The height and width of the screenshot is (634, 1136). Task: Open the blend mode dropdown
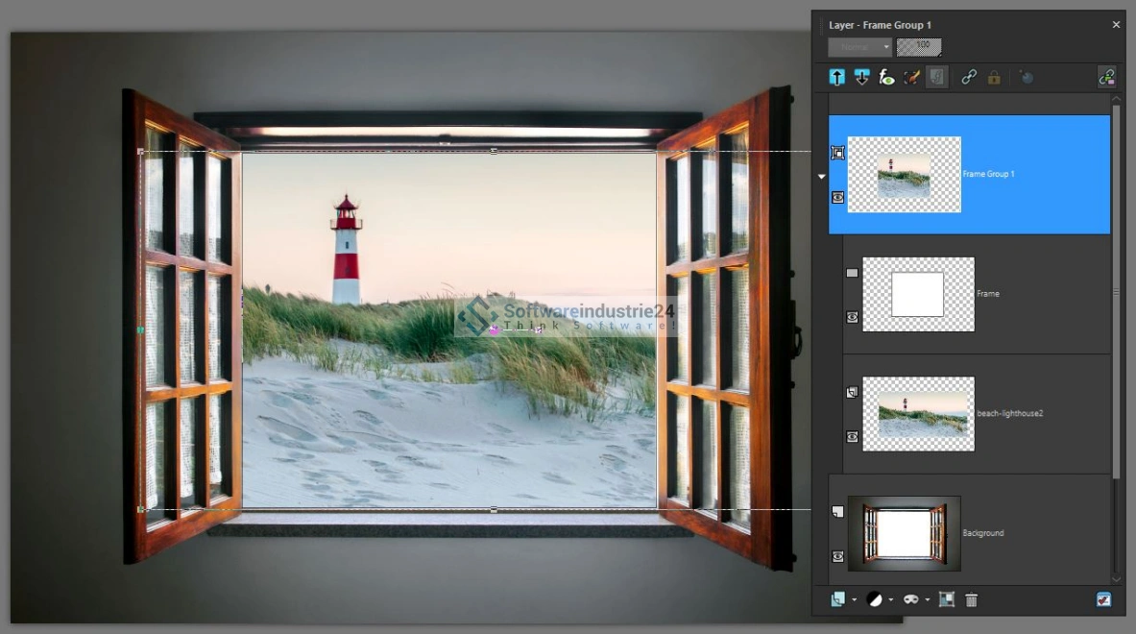[859, 47]
